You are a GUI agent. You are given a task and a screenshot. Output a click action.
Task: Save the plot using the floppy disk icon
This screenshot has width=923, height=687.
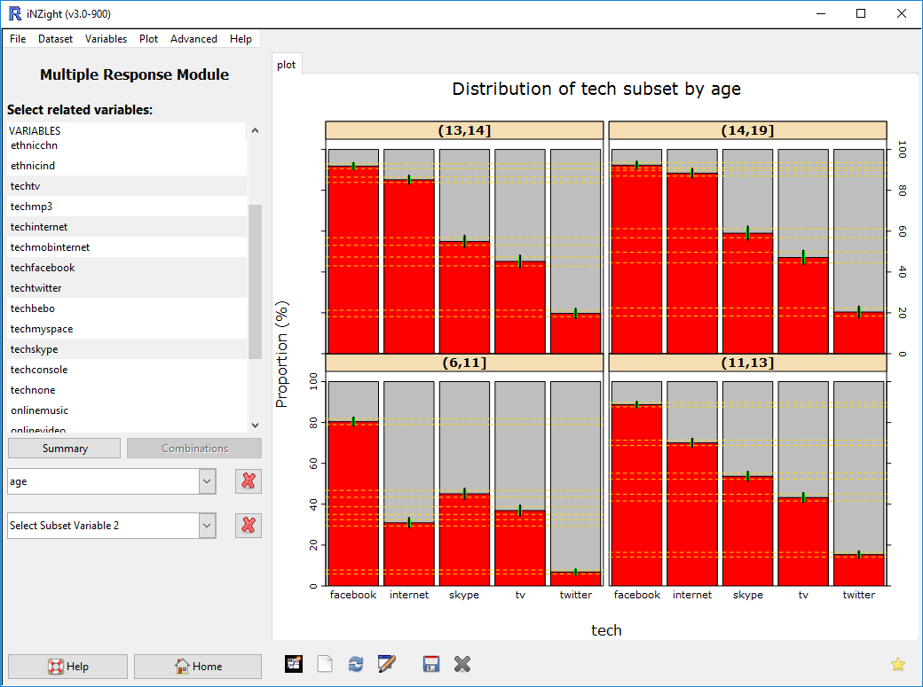coord(431,664)
